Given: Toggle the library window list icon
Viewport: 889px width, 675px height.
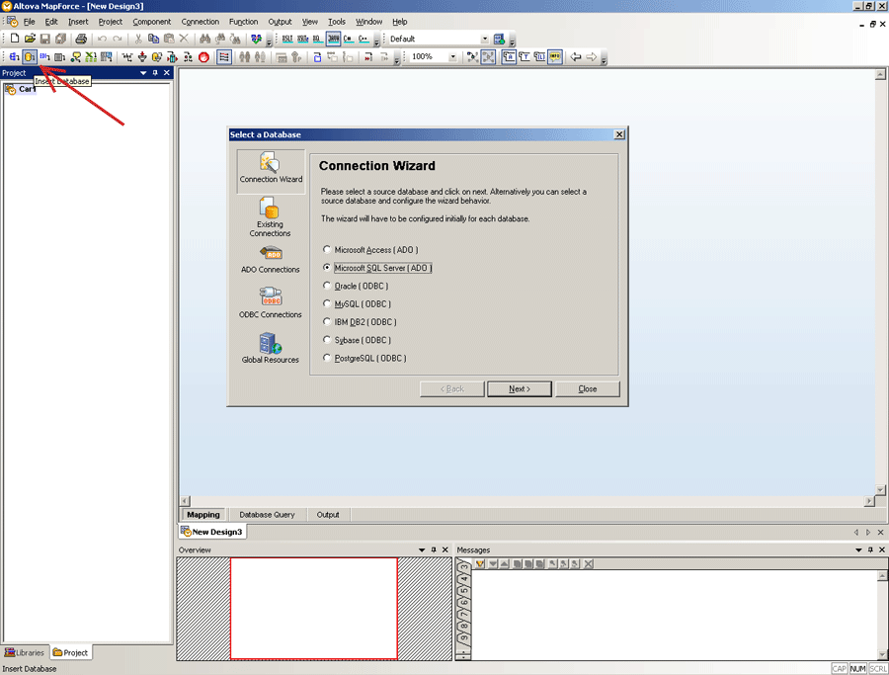Looking at the screenshot, I should (x=224, y=56).
